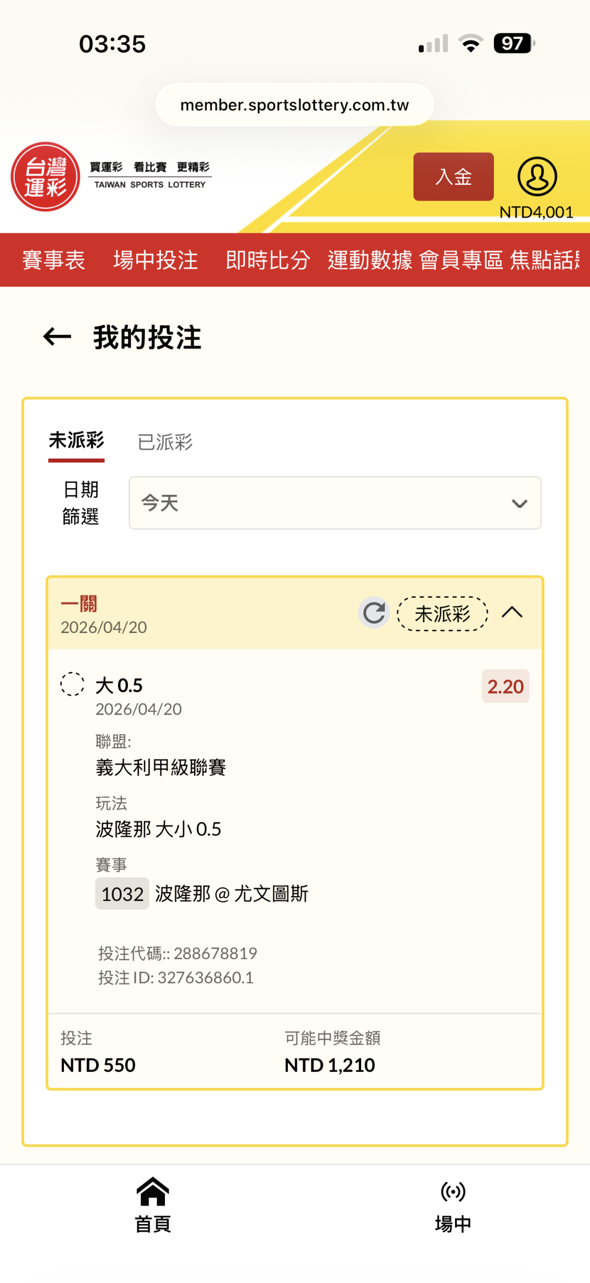590x1283 pixels.
Task: Tap the 2.20 odds badge
Action: pyautogui.click(x=505, y=687)
